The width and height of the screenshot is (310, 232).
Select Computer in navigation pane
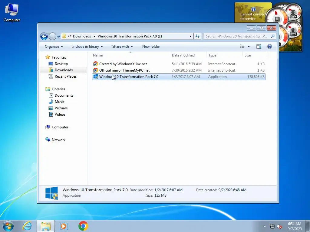(60, 127)
